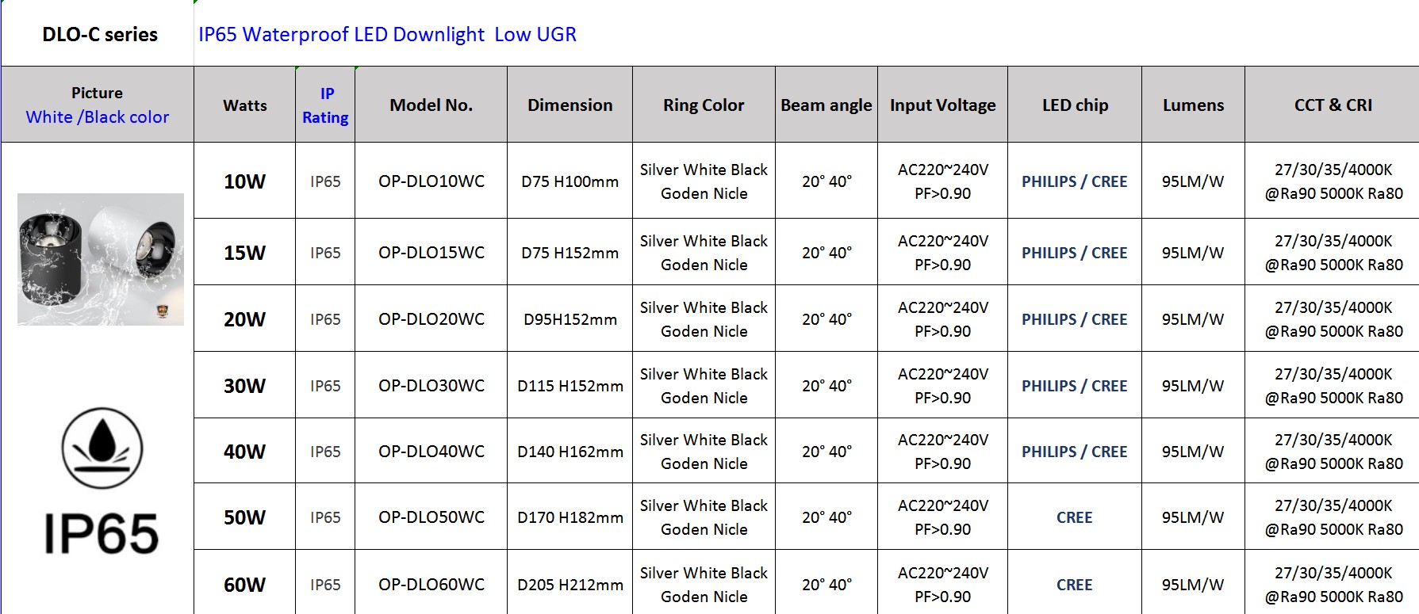Click the CREE chip cell in the 50W row
Viewport: 1419px width, 614px height.
point(1074,517)
